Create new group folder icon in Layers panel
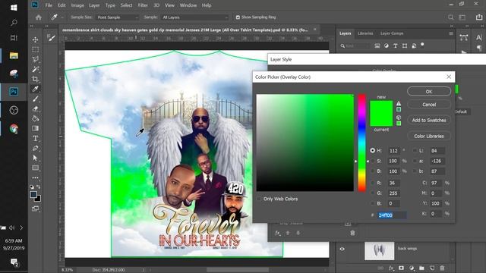The height and width of the screenshot is (273, 486). point(421,268)
